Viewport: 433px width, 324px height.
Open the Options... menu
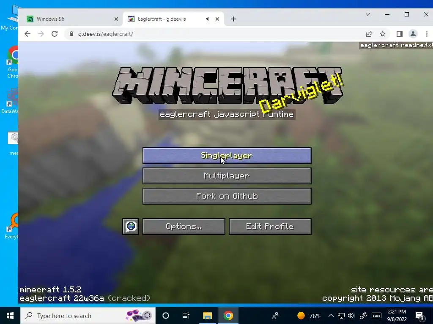tap(184, 227)
